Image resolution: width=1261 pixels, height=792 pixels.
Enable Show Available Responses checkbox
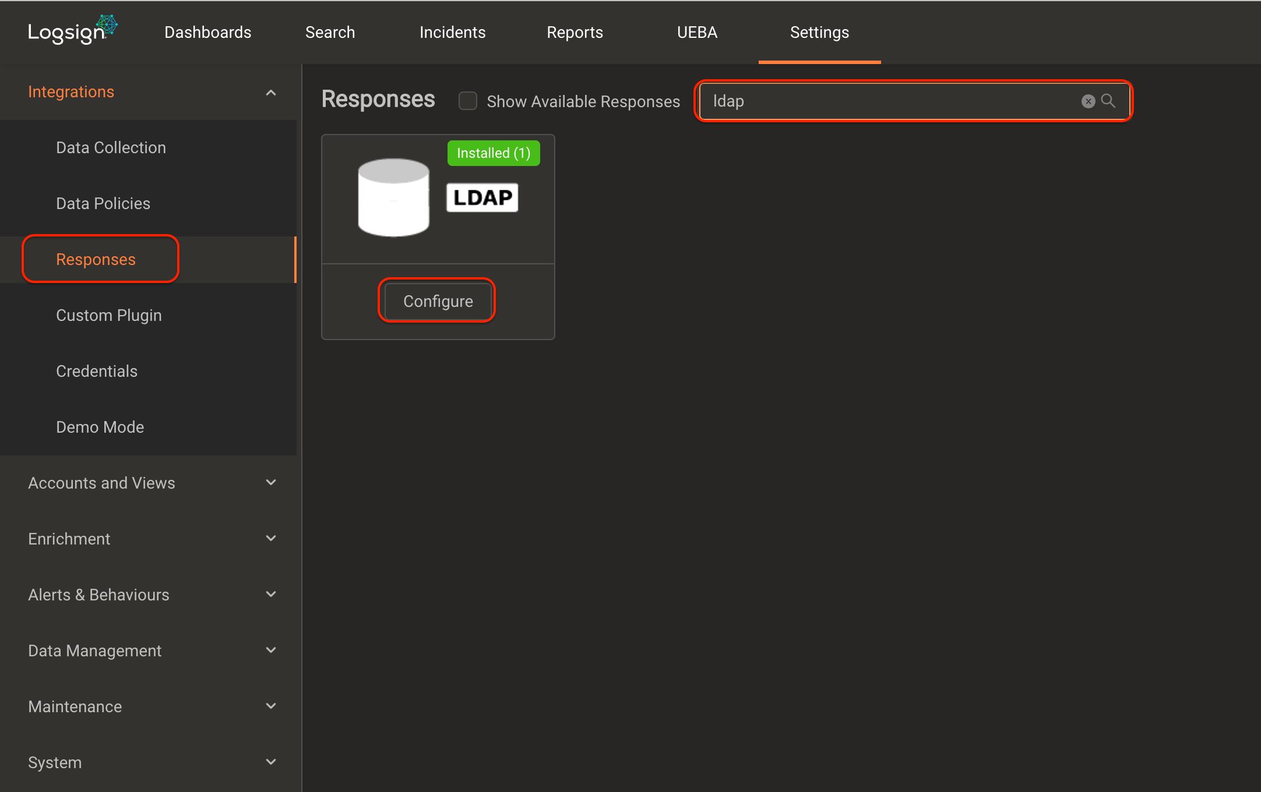(468, 101)
